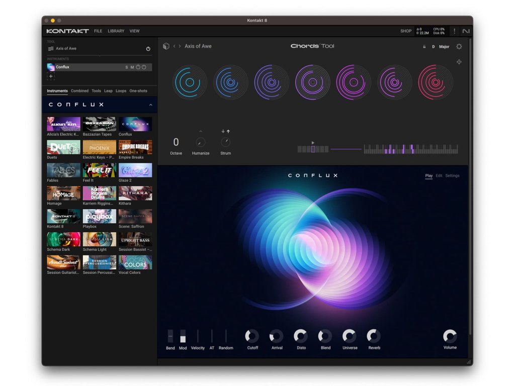Click the mini keyboard note display
This screenshot has height=386, width=515.
coord(410,149)
